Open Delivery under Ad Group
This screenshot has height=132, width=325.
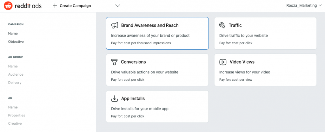(15, 83)
